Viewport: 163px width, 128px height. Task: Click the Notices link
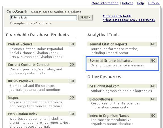[x=128, y=3]
